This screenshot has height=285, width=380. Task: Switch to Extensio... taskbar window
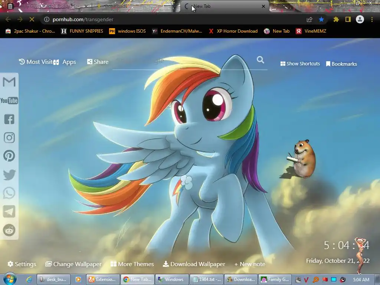(103, 279)
